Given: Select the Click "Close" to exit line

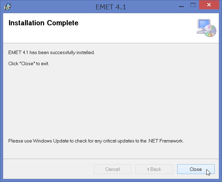Looking at the screenshot, I should [28, 63].
